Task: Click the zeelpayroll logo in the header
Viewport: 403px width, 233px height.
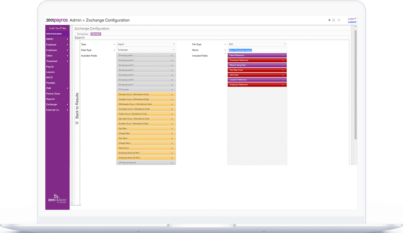Action: 57,20
